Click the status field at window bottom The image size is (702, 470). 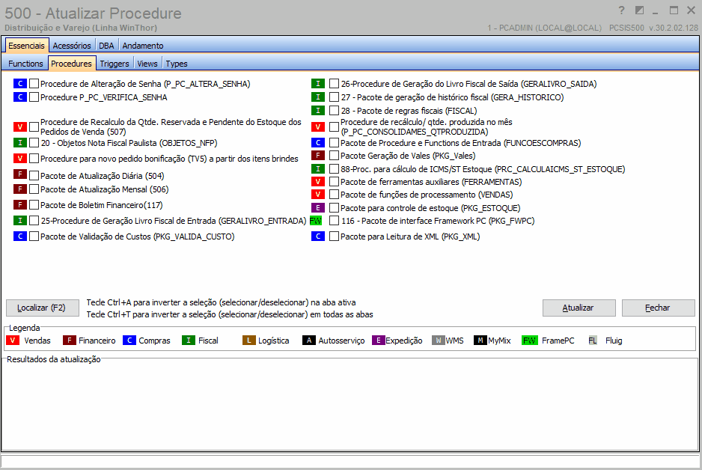pyautogui.click(x=350, y=461)
